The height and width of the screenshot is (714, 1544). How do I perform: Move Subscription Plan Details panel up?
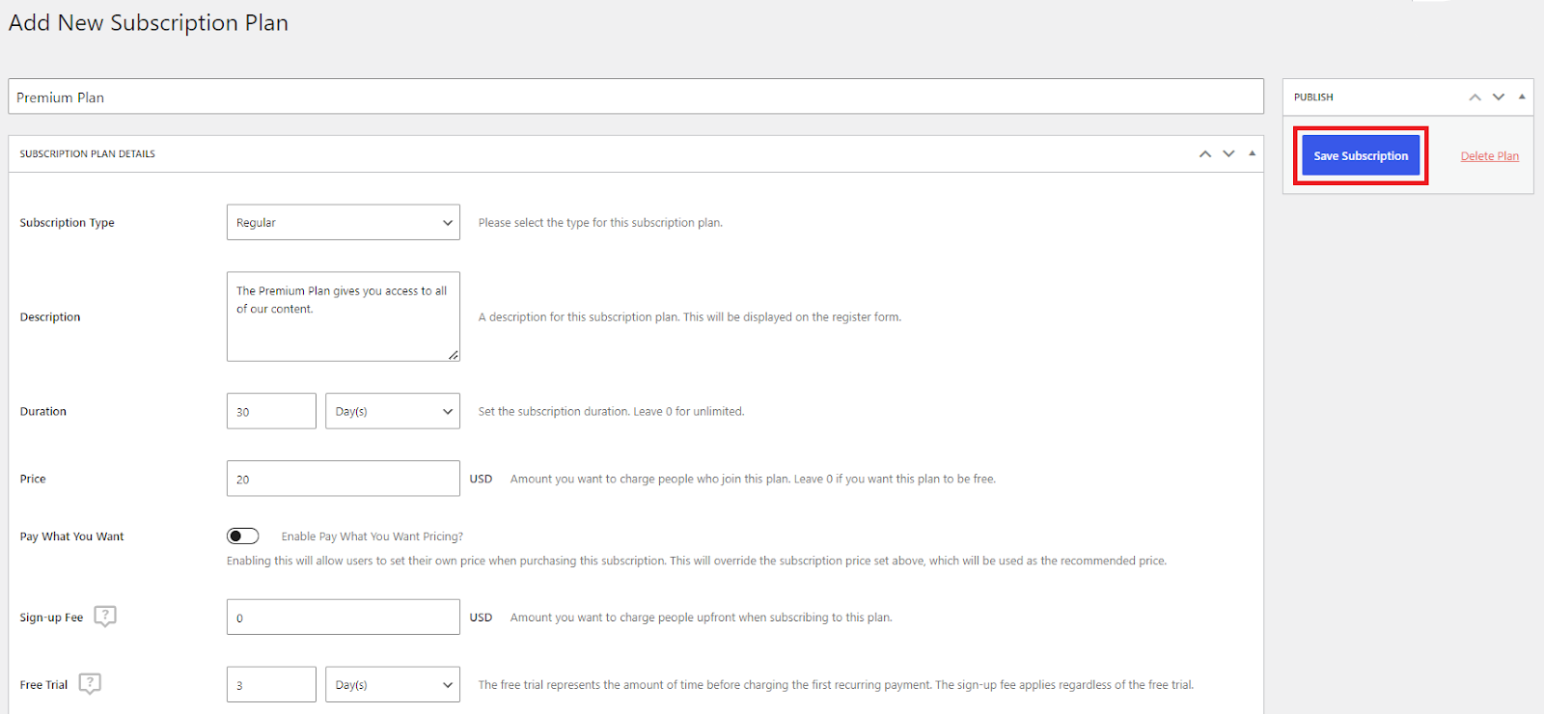tap(1205, 154)
